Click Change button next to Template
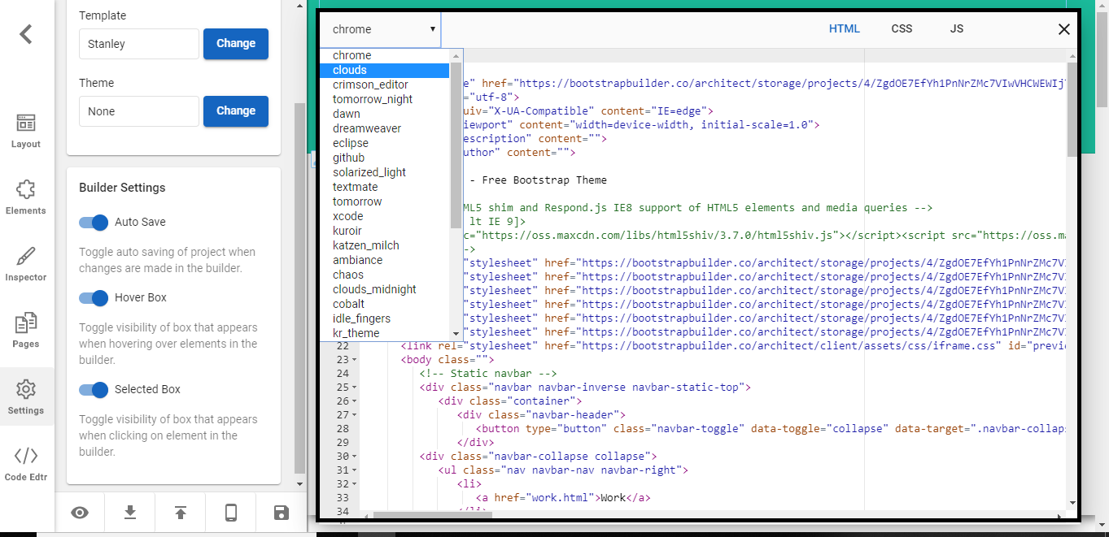This screenshot has width=1109, height=537. pyautogui.click(x=236, y=44)
